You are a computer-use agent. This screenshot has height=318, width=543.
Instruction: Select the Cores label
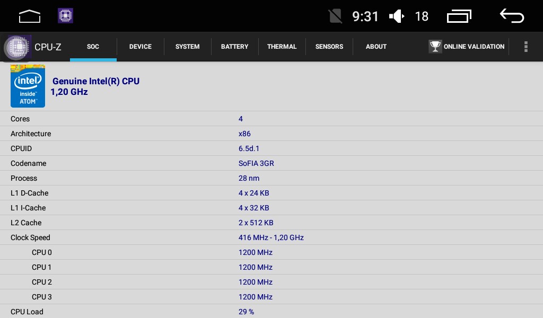click(20, 119)
